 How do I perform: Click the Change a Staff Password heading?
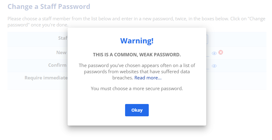tap(49, 6)
